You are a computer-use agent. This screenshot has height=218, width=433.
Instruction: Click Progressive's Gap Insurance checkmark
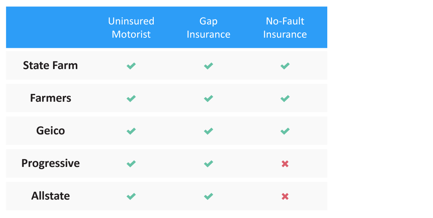click(x=208, y=164)
